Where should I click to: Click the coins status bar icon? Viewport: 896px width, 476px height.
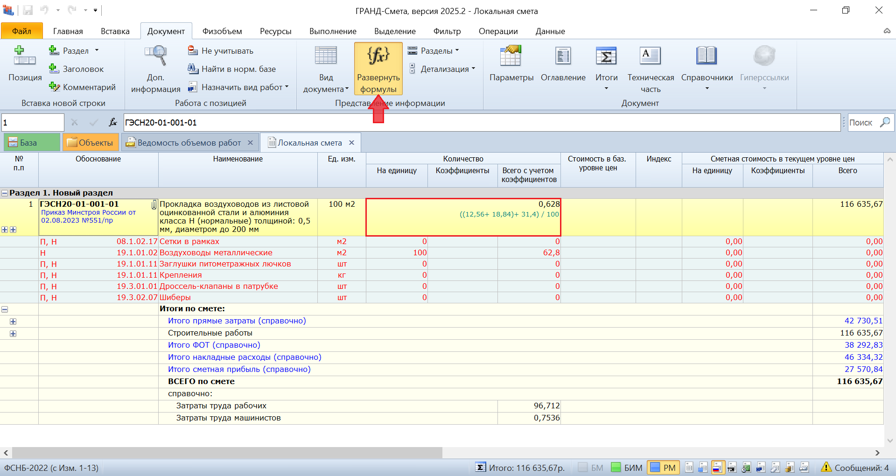pyautogui.click(x=790, y=467)
